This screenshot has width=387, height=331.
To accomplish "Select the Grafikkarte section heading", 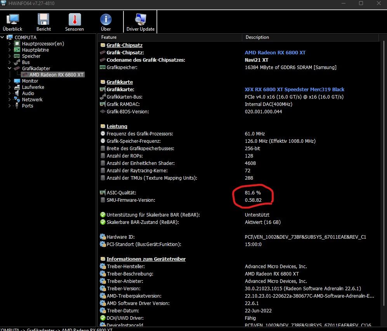I will (x=120, y=82).
